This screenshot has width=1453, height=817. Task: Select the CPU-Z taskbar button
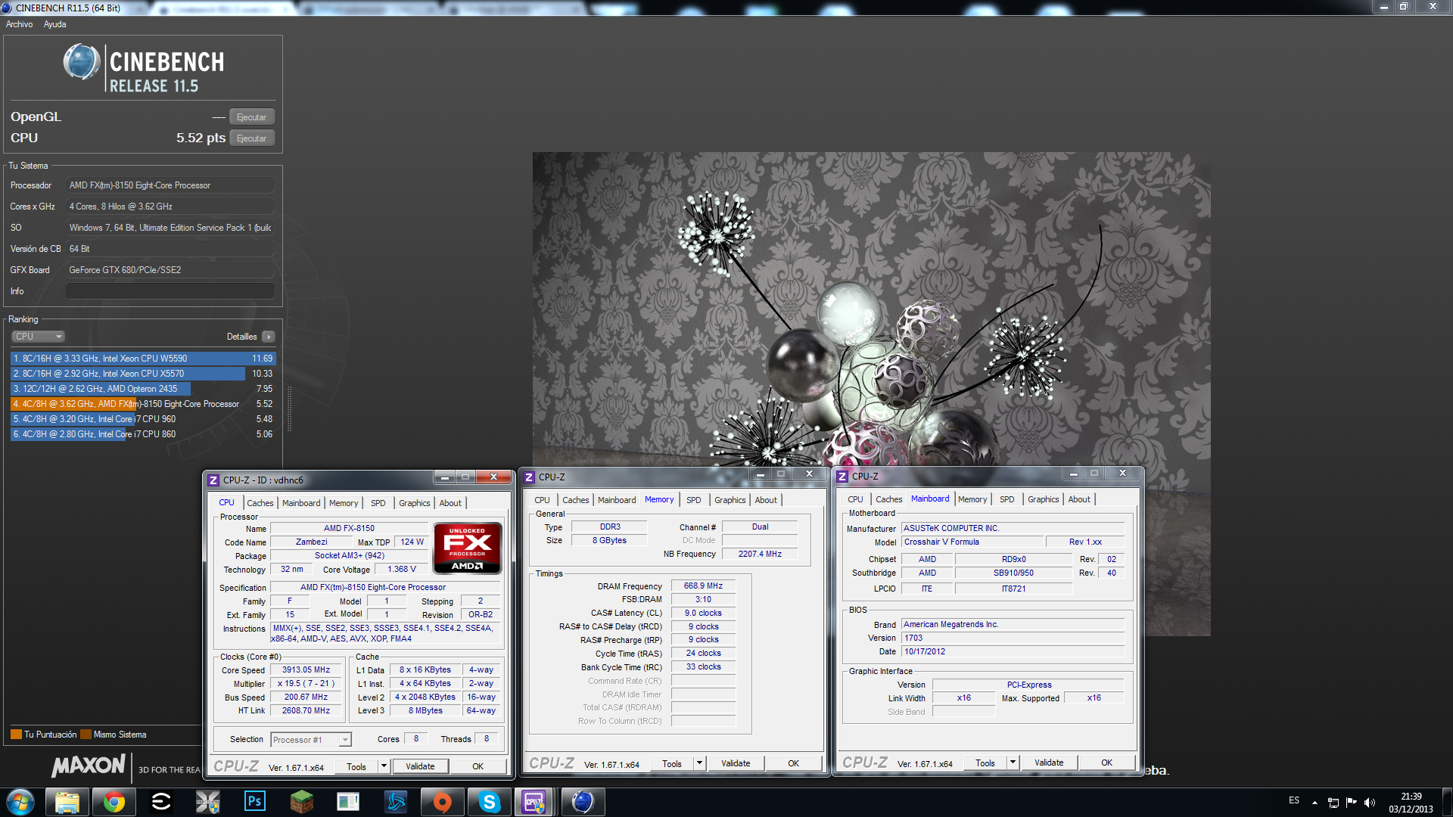(535, 802)
